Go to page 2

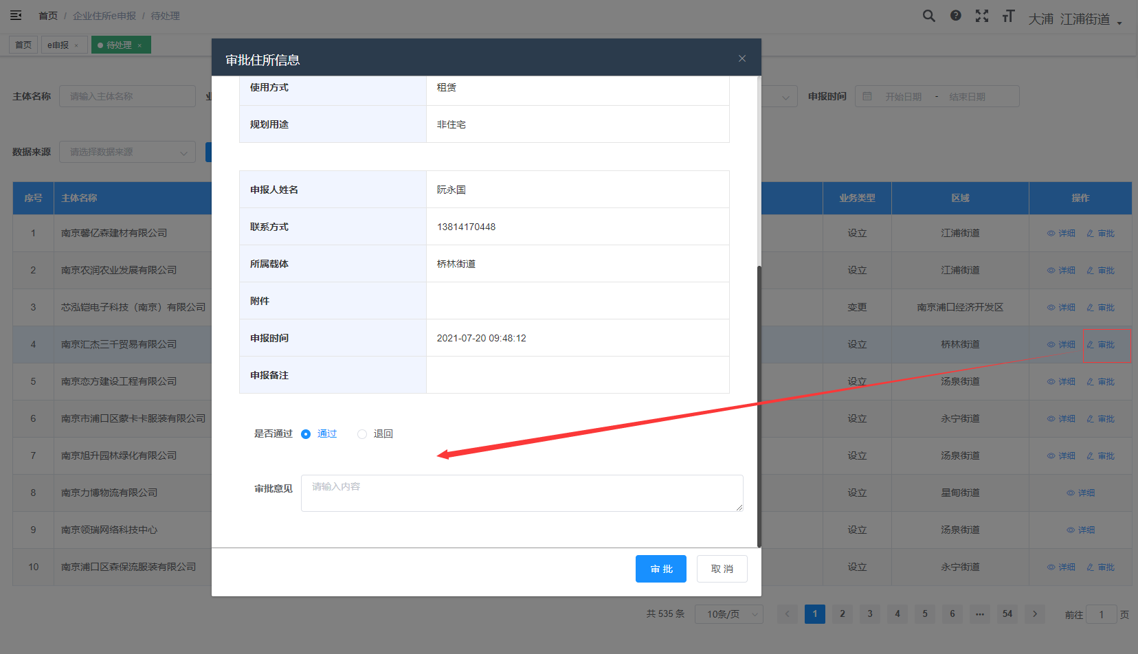[843, 614]
